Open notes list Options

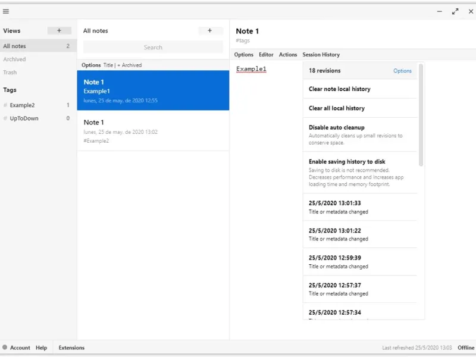pos(91,65)
